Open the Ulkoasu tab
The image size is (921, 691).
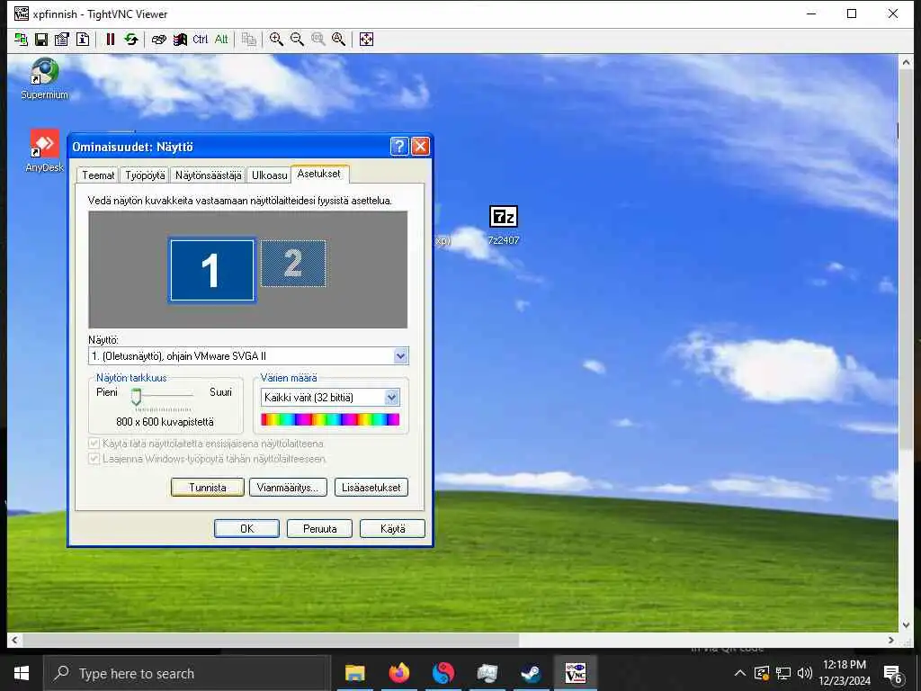[269, 175]
